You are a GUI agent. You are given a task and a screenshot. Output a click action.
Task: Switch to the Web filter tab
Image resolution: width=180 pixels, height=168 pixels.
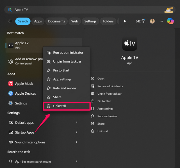(75, 21)
